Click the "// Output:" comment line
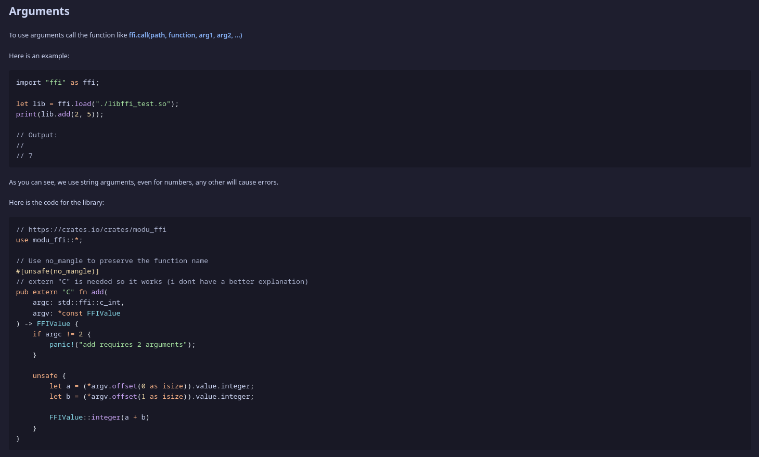This screenshot has width=759, height=457. click(36, 135)
